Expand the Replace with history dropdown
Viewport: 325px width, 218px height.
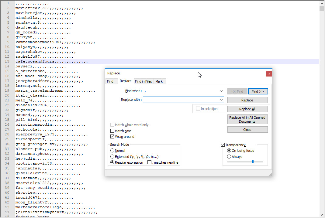pyautogui.click(x=221, y=100)
